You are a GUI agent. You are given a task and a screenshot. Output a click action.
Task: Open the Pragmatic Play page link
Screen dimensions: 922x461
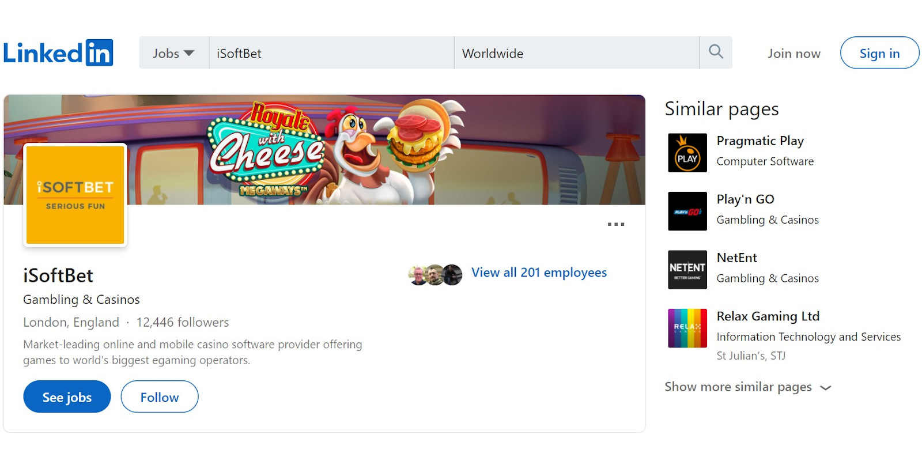click(760, 141)
